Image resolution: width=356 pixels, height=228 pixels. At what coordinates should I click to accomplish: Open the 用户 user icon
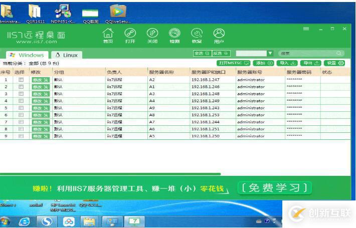point(219,36)
